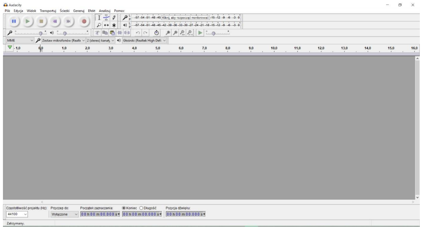
Task: Click the Początek zaznaczenia time field
Action: (x=100, y=214)
